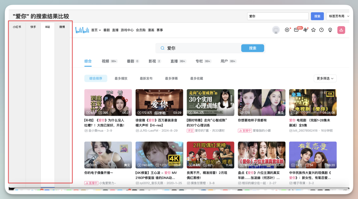Go to 番剧 in the top navigation bar

[106, 30]
